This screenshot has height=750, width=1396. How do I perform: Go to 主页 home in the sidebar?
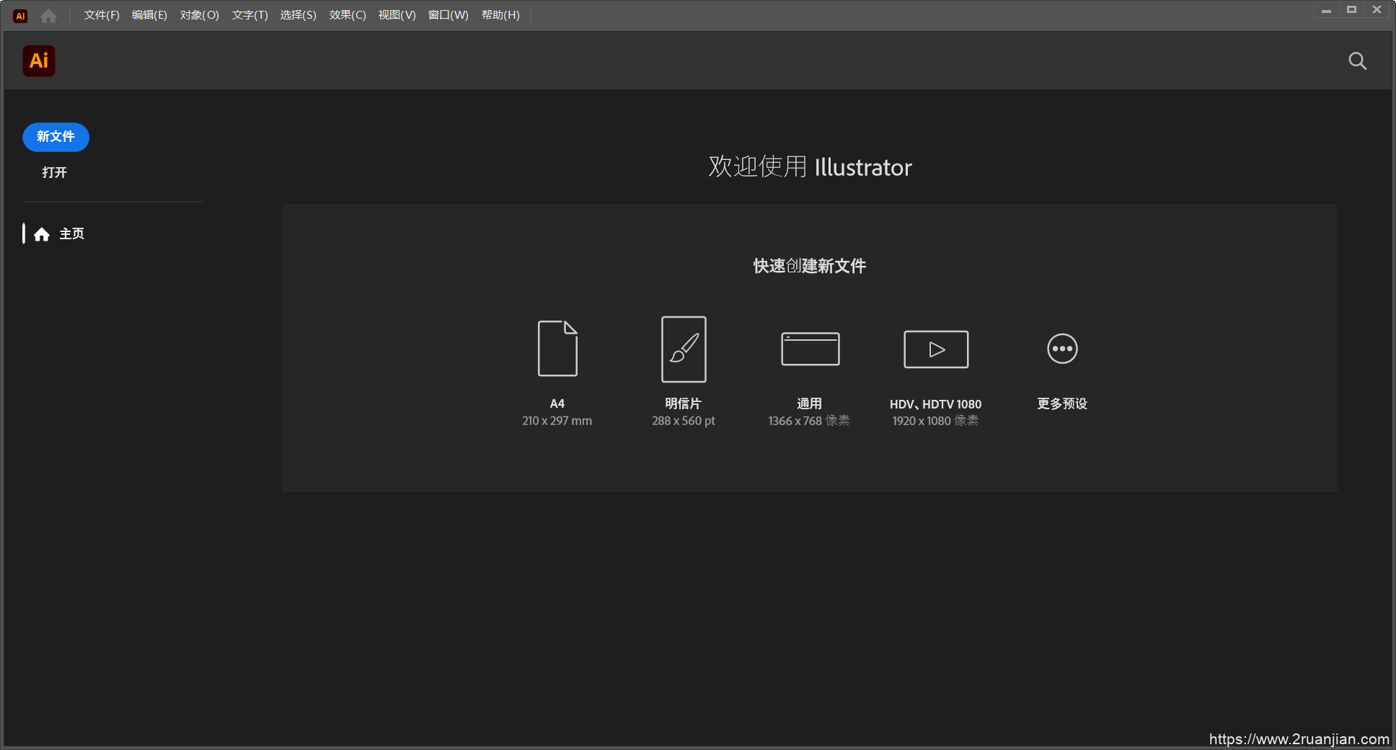tap(60, 233)
